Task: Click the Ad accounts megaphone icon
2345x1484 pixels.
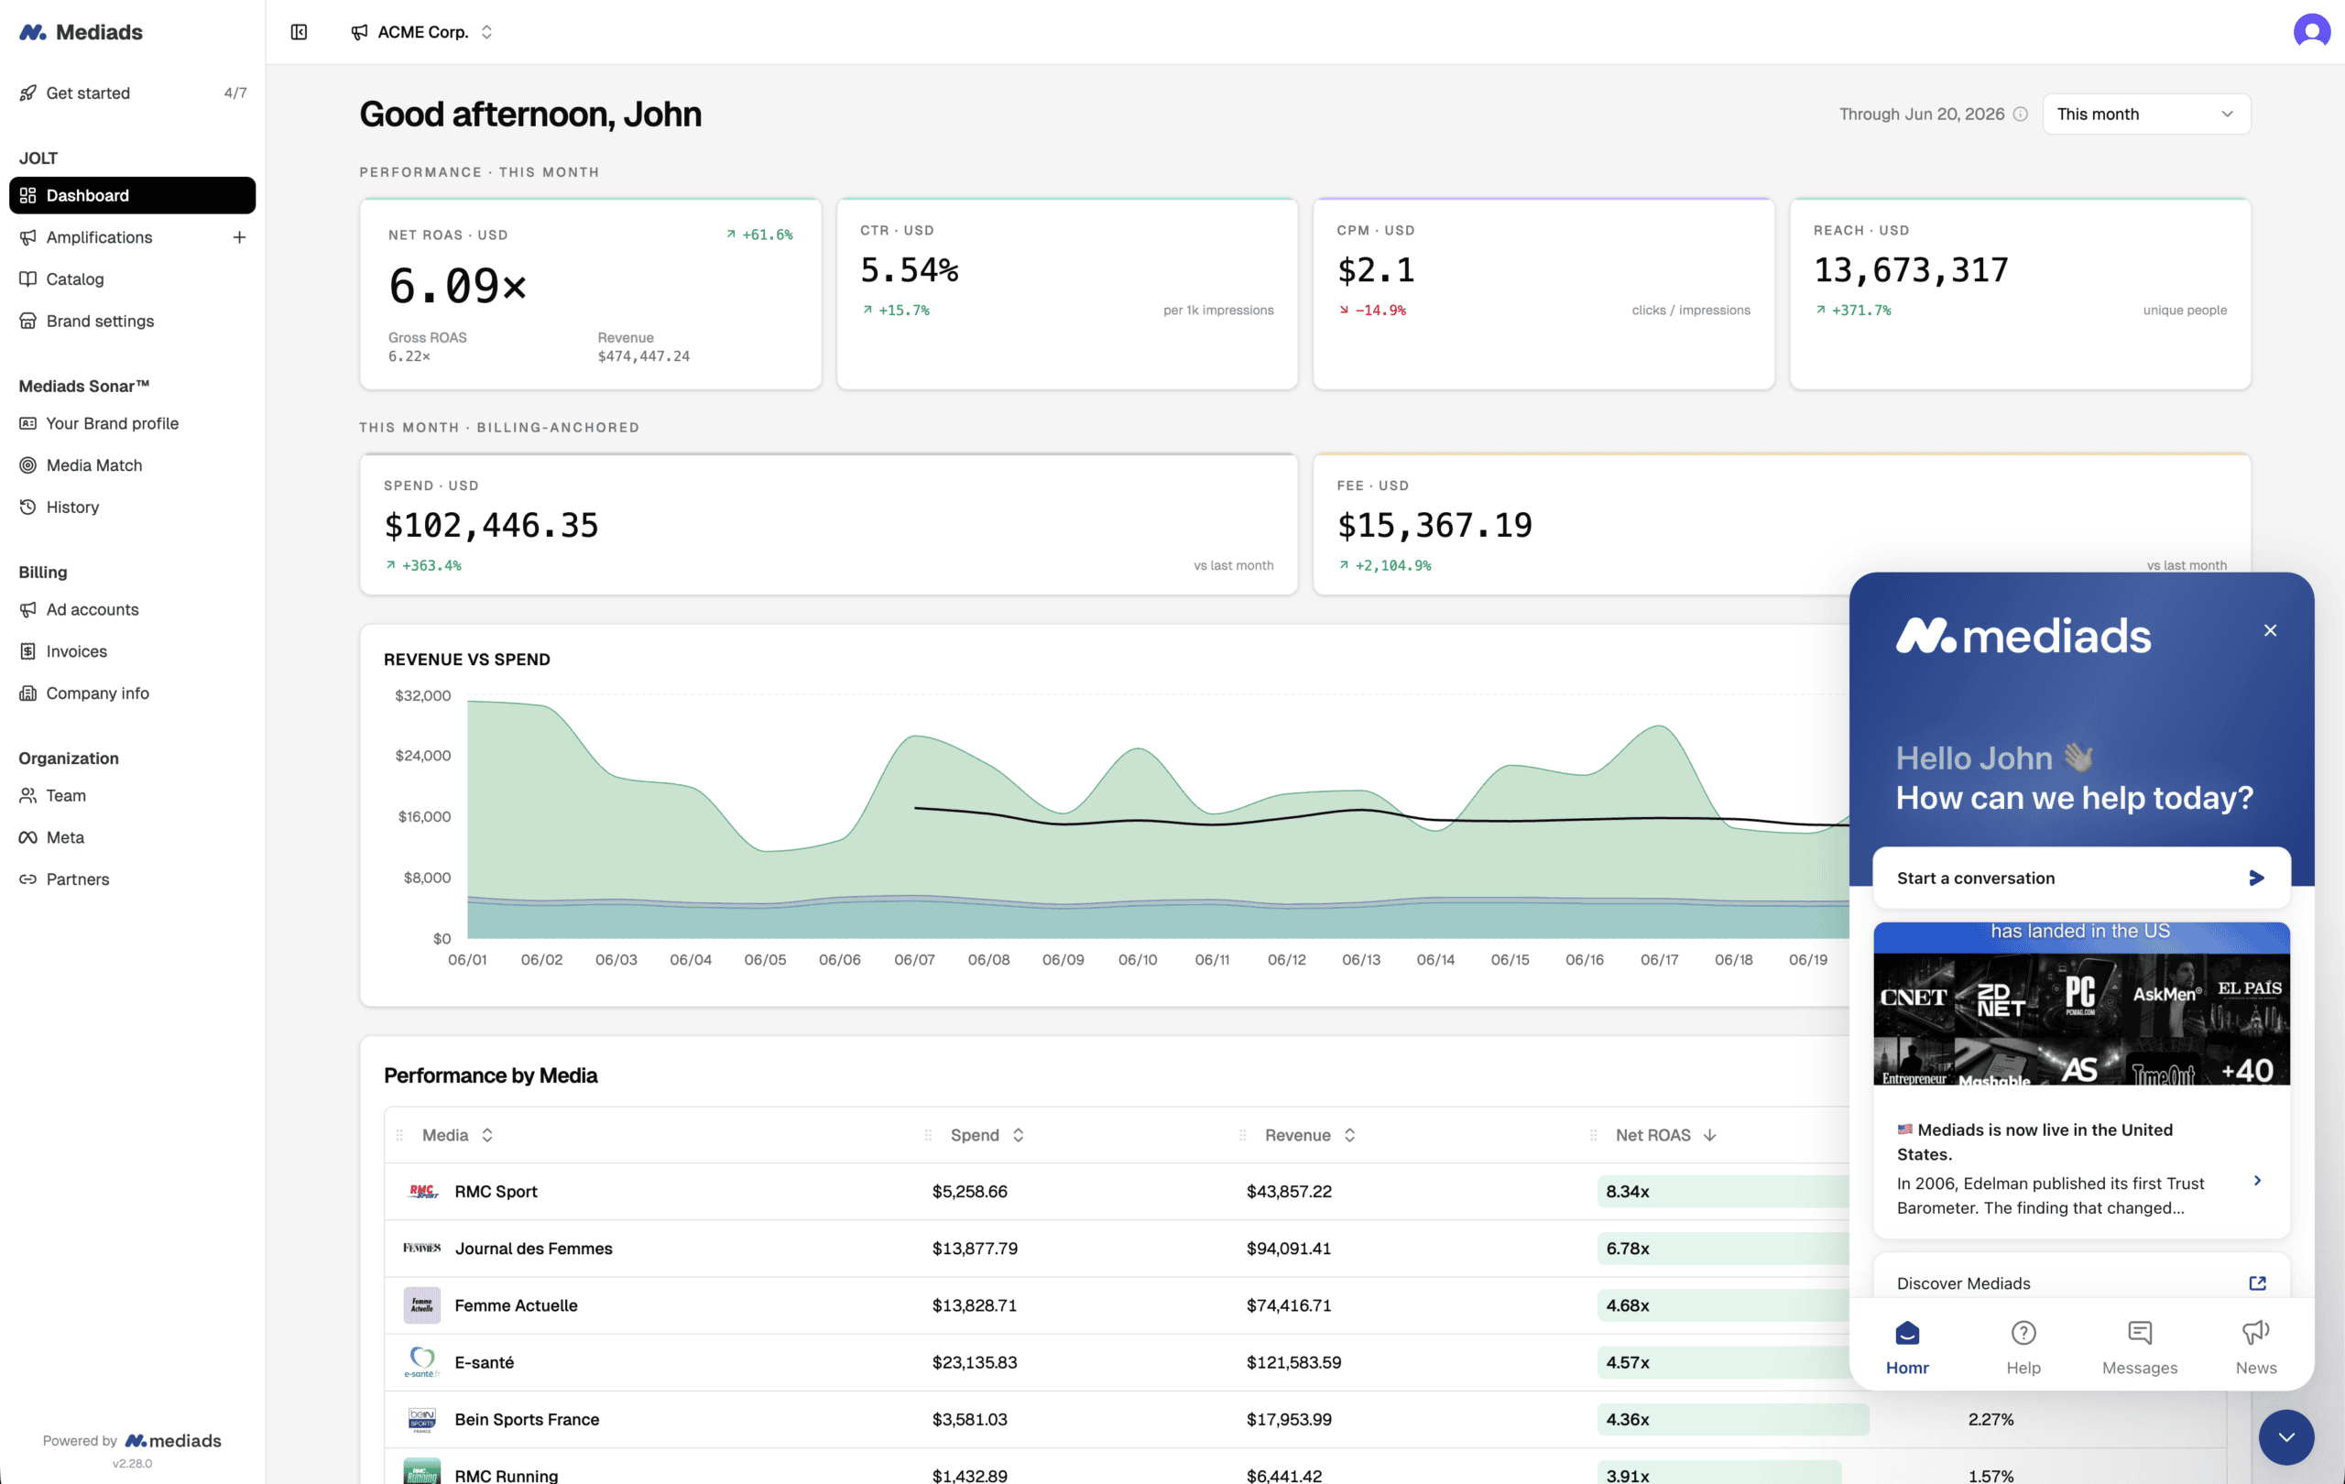Action: click(28, 608)
